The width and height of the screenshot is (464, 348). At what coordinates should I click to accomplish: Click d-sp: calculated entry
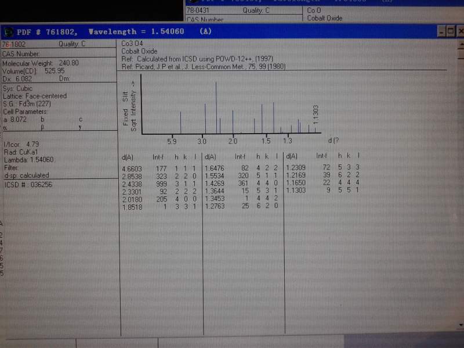pos(27,175)
